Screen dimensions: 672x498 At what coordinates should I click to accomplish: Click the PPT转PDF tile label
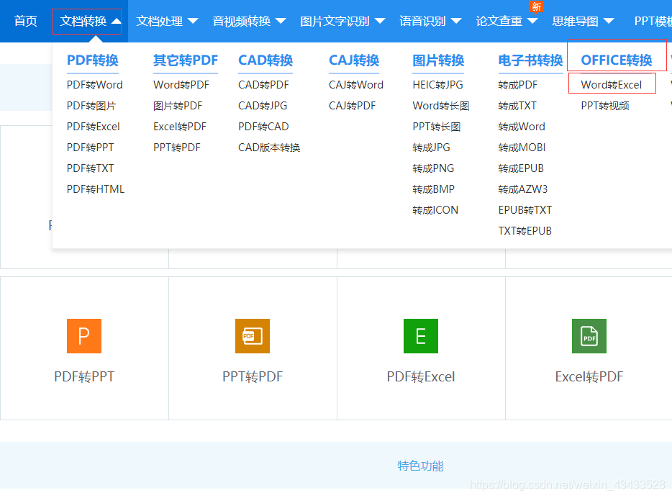point(253,376)
